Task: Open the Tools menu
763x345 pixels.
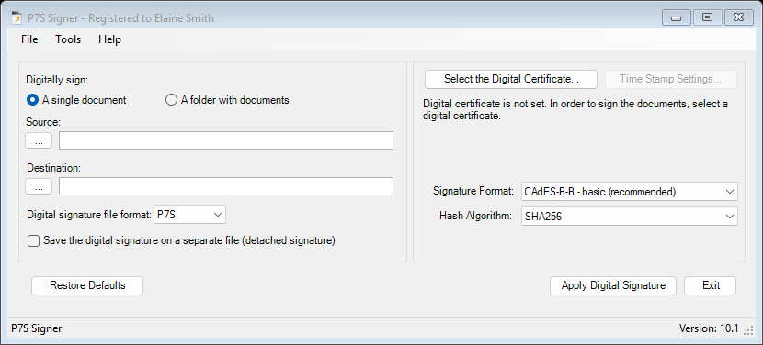Action: (68, 39)
